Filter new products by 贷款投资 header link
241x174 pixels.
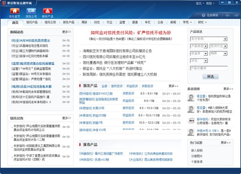pos(147,86)
